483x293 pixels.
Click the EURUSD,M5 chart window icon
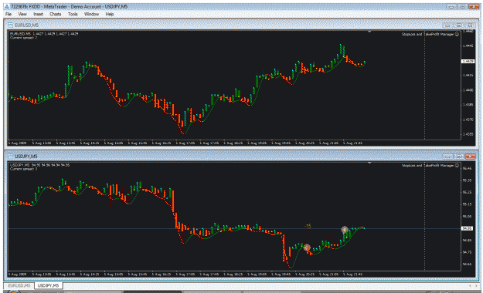point(11,25)
